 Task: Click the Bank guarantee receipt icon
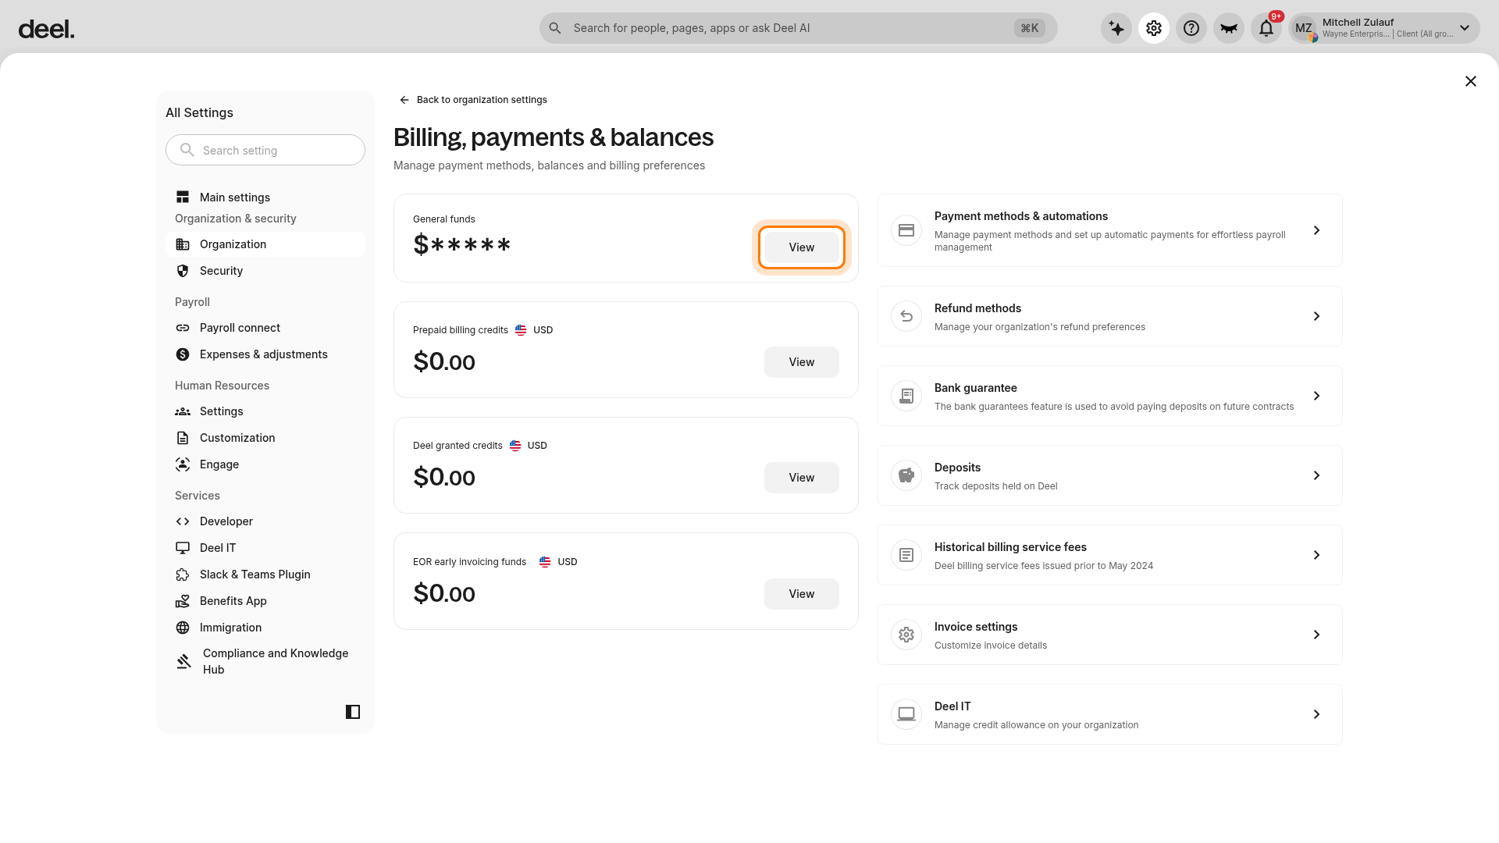click(x=906, y=396)
